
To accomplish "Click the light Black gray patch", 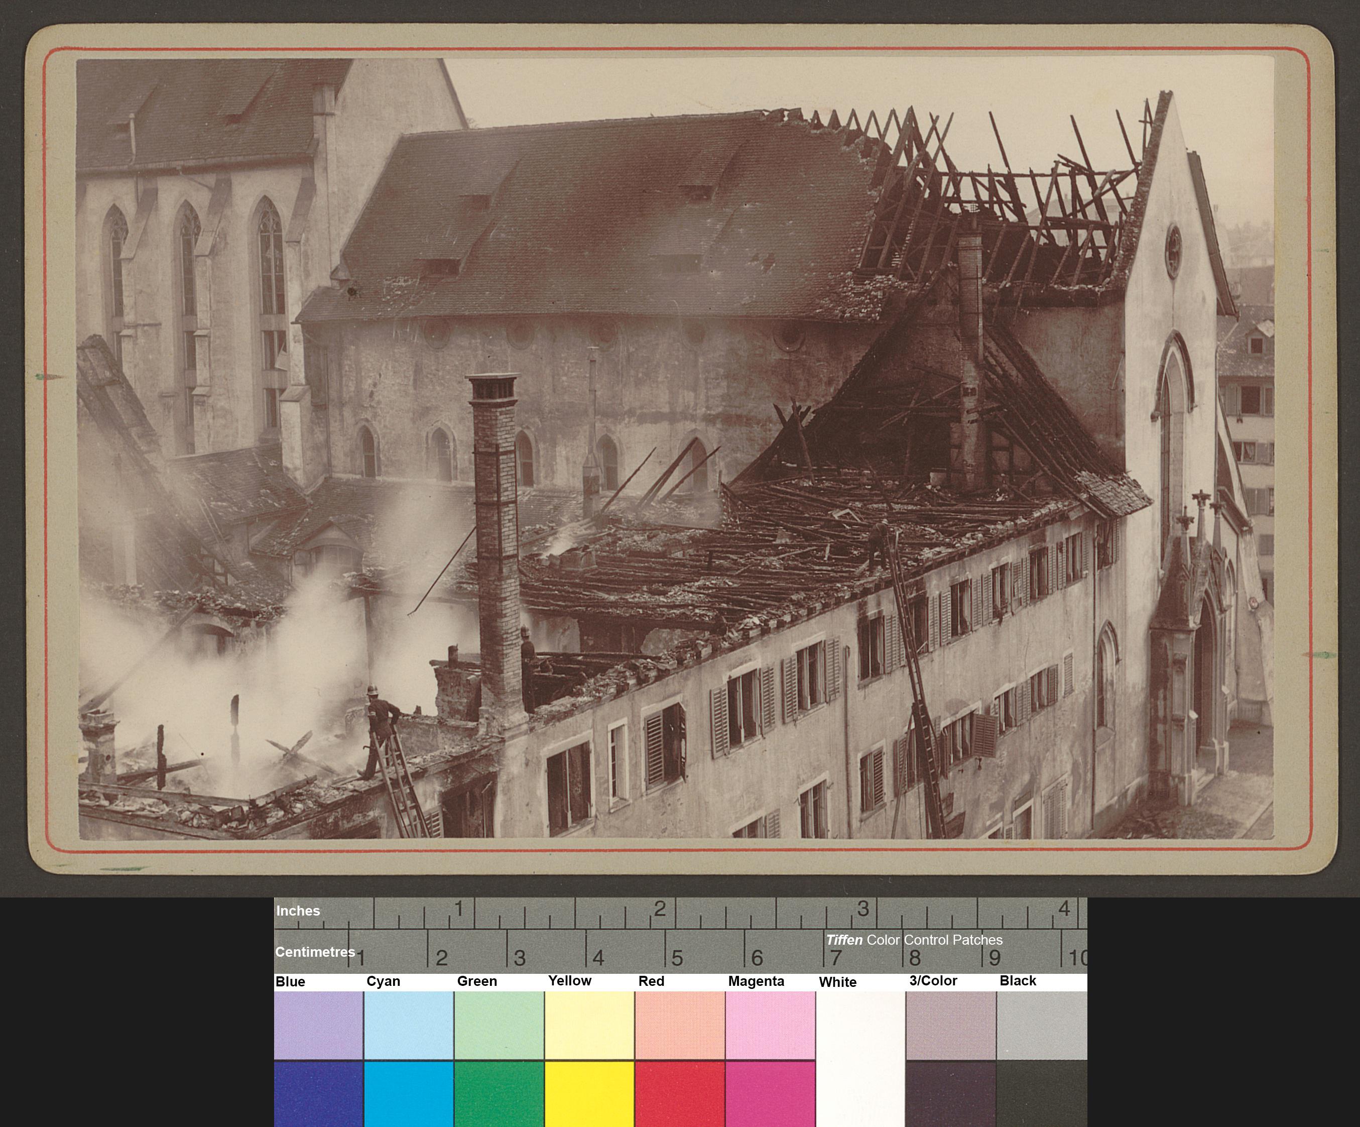I will 1041,1025.
